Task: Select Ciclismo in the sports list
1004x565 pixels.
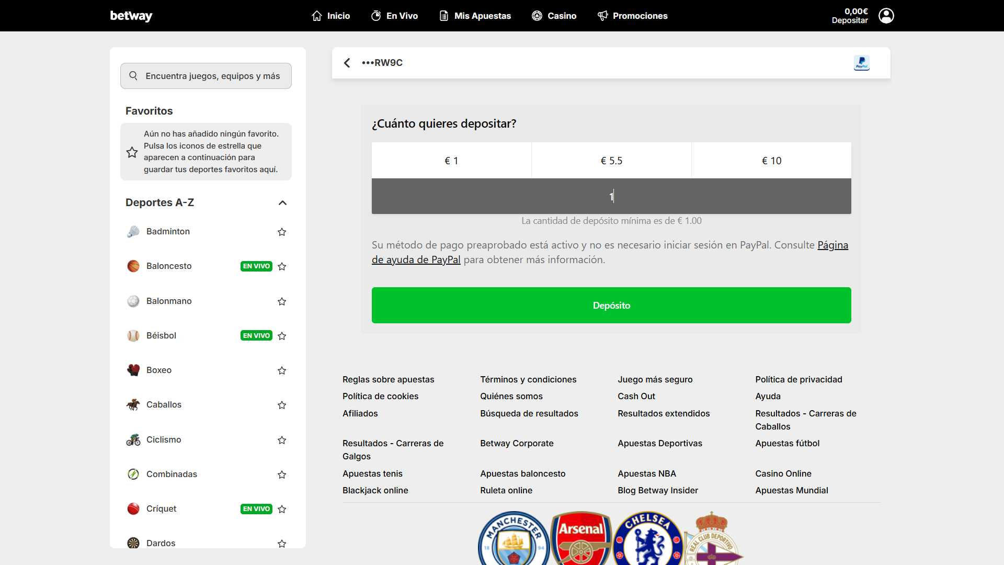Action: [x=164, y=439]
